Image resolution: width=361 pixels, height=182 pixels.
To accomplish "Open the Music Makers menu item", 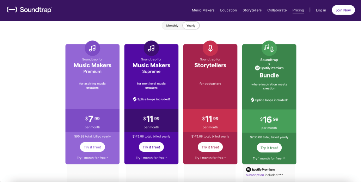I will point(203,10).
